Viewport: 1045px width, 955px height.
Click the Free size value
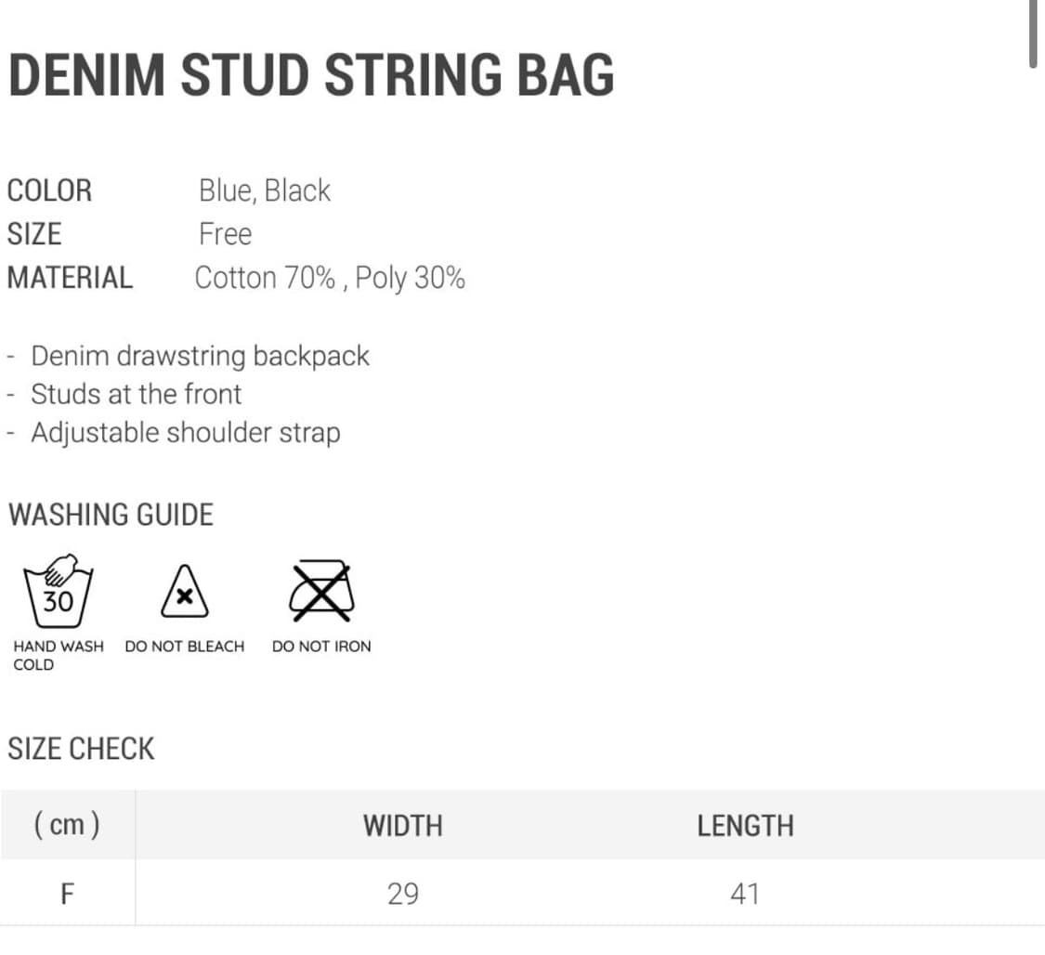pyautogui.click(x=225, y=234)
